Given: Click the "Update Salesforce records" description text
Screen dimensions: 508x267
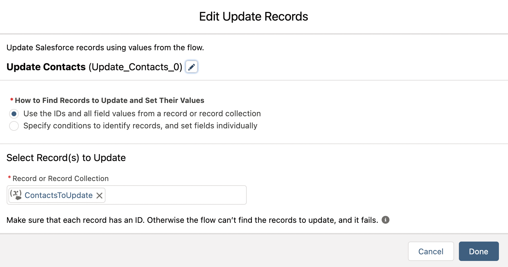Looking at the screenshot, I should tap(105, 48).
